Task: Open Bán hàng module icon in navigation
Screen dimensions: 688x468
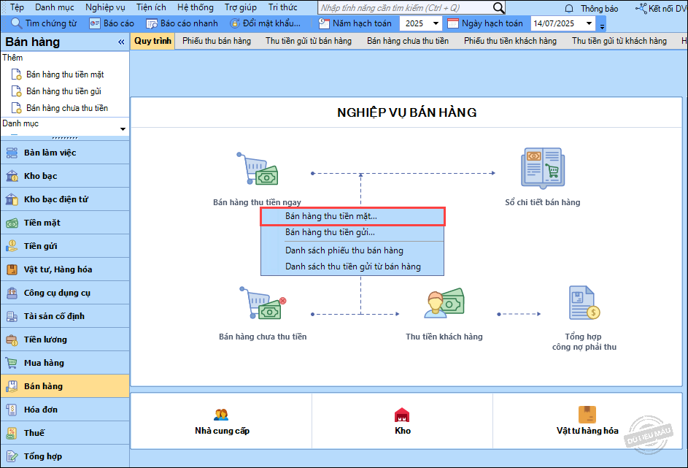Action: [12, 386]
